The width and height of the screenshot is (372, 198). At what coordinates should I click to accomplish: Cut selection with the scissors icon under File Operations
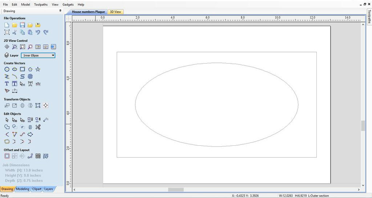tap(15, 32)
